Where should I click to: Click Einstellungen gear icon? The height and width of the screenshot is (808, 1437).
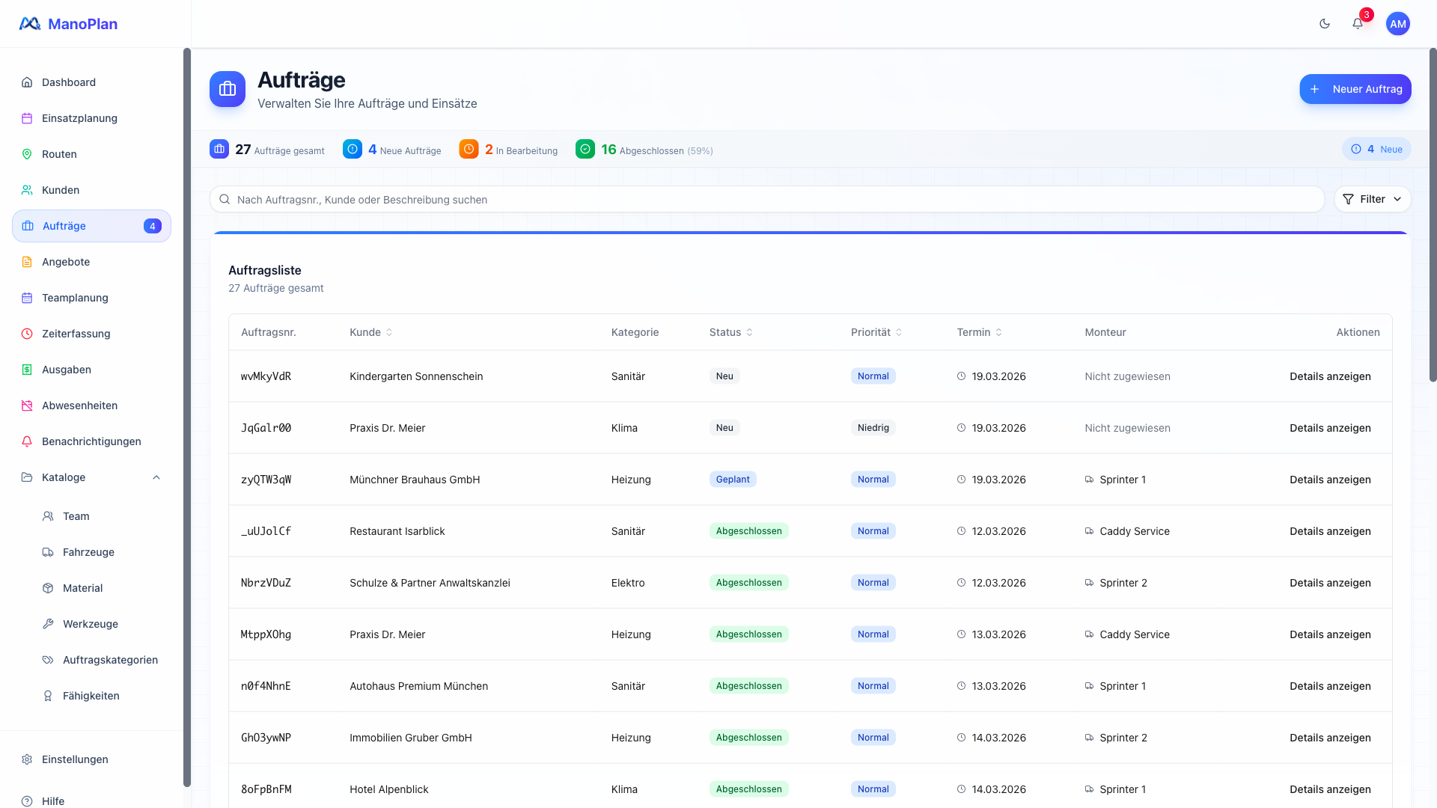pyautogui.click(x=27, y=759)
